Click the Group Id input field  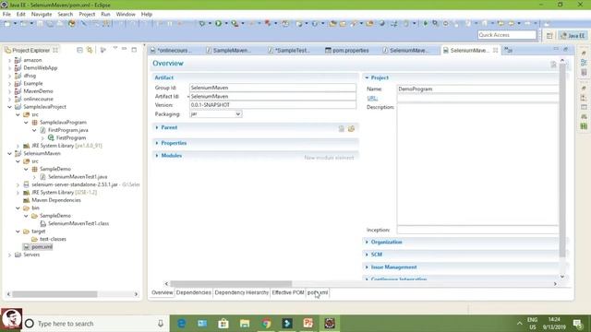click(272, 88)
